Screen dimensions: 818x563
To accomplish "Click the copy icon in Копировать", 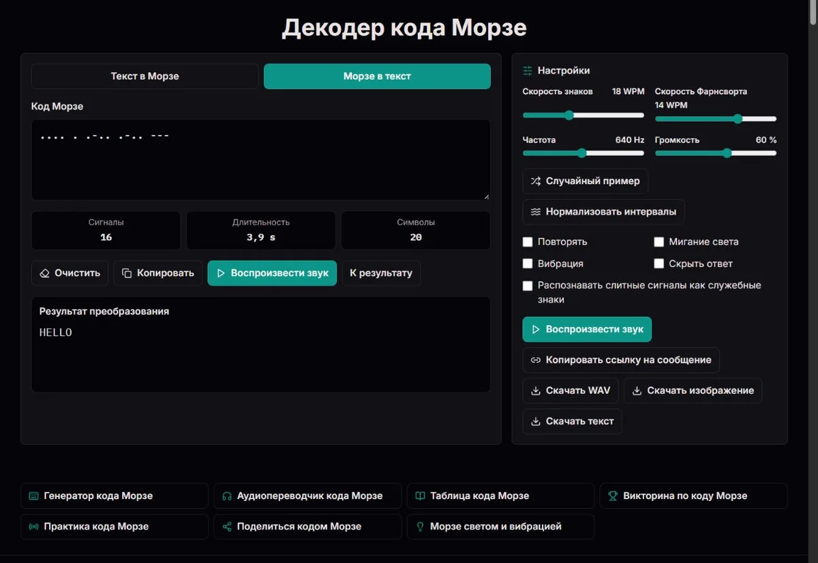I will click(127, 273).
